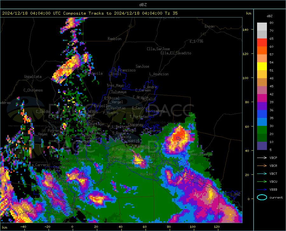
Task: Pick the bright green 30 dBZ legend color
Action: 262,130
